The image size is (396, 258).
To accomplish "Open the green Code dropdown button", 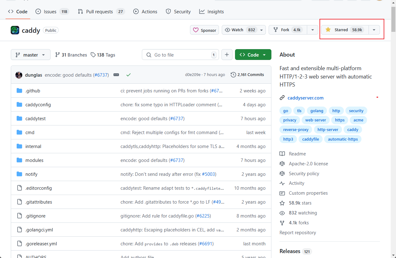I will [253, 55].
